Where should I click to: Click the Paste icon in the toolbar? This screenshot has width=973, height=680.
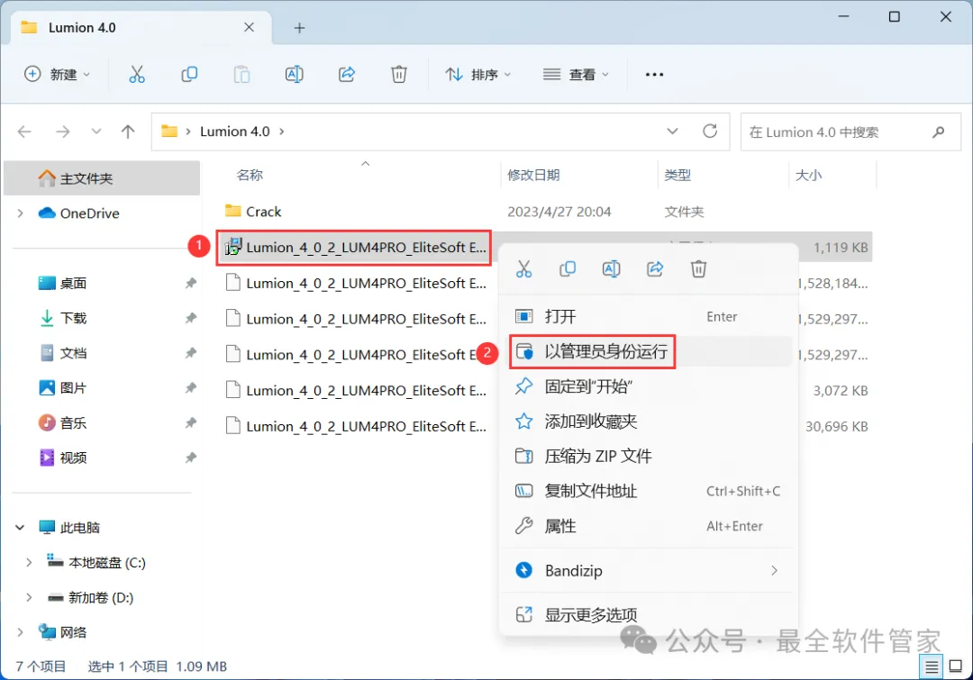tap(241, 75)
